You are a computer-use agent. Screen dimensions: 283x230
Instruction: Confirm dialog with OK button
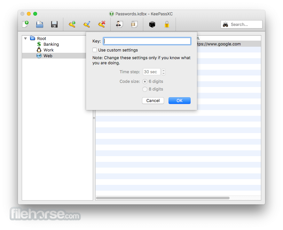click(x=179, y=100)
